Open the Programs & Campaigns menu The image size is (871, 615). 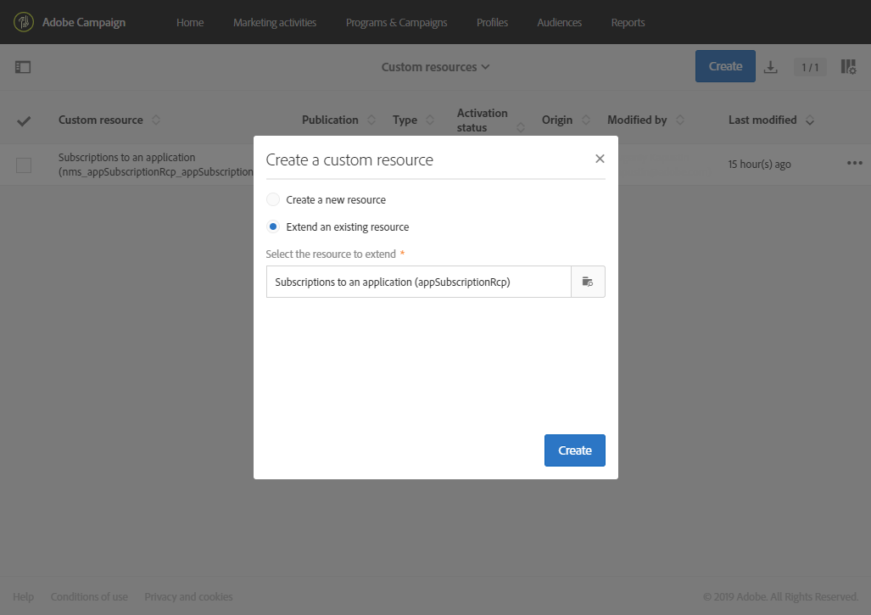click(x=396, y=23)
